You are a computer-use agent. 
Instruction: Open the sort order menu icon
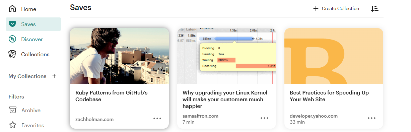tap(374, 9)
